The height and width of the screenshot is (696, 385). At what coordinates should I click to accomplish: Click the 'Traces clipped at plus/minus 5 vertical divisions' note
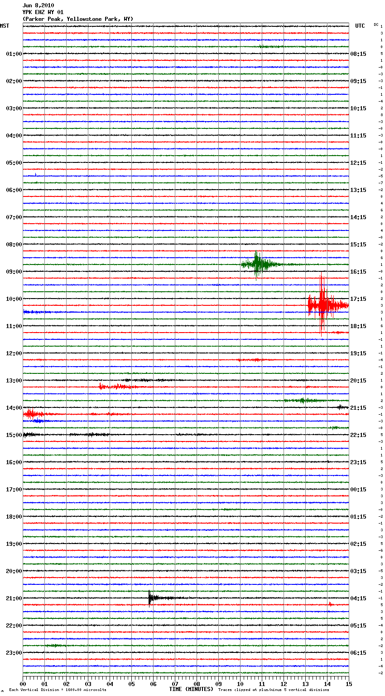[x=274, y=690]
